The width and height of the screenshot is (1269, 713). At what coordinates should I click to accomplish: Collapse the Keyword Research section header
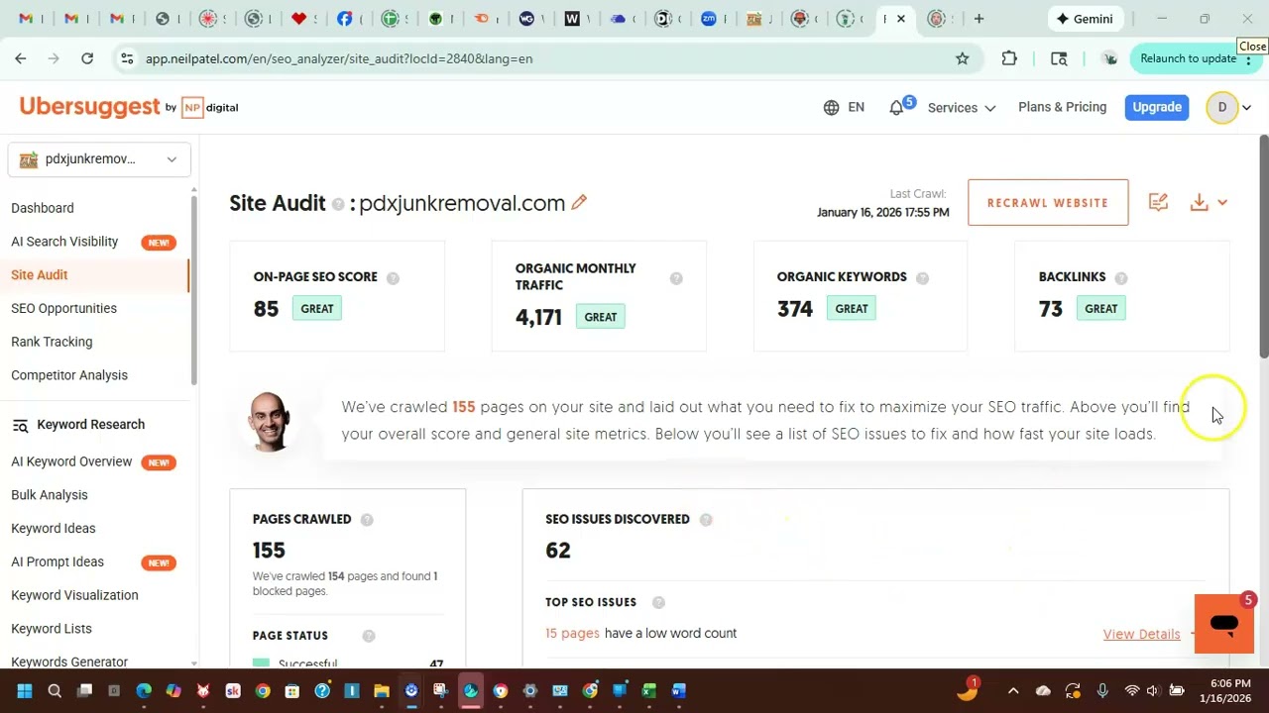[x=90, y=425]
